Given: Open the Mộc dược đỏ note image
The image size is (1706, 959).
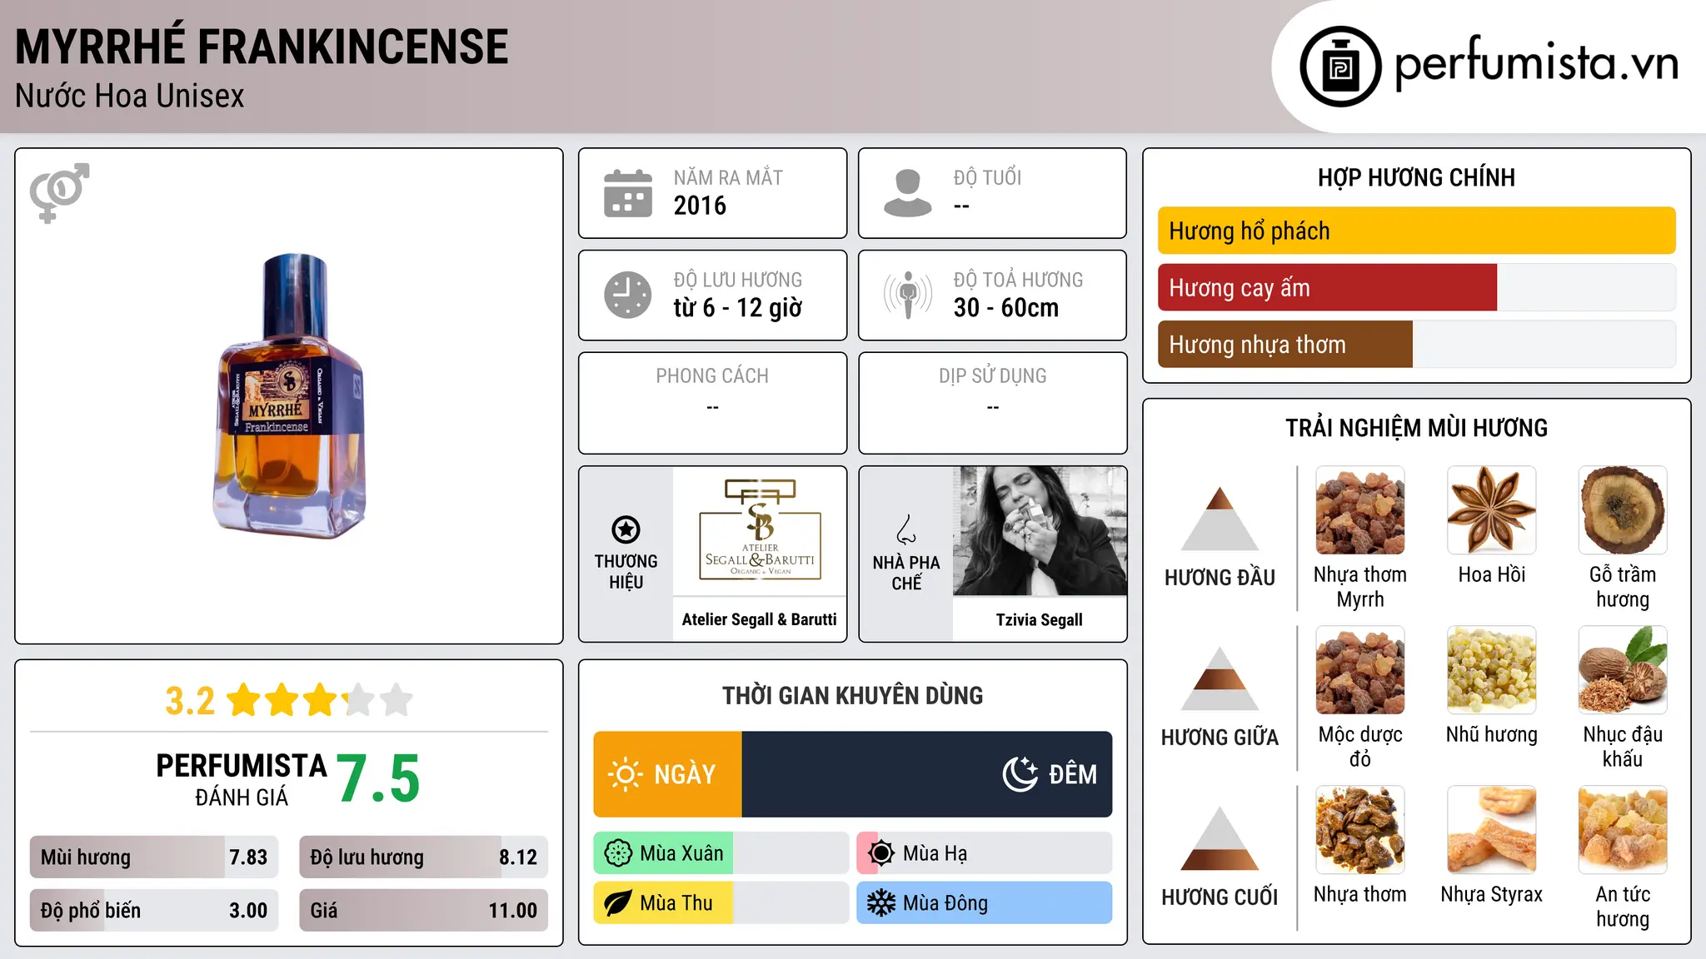Looking at the screenshot, I should pos(1360,670).
